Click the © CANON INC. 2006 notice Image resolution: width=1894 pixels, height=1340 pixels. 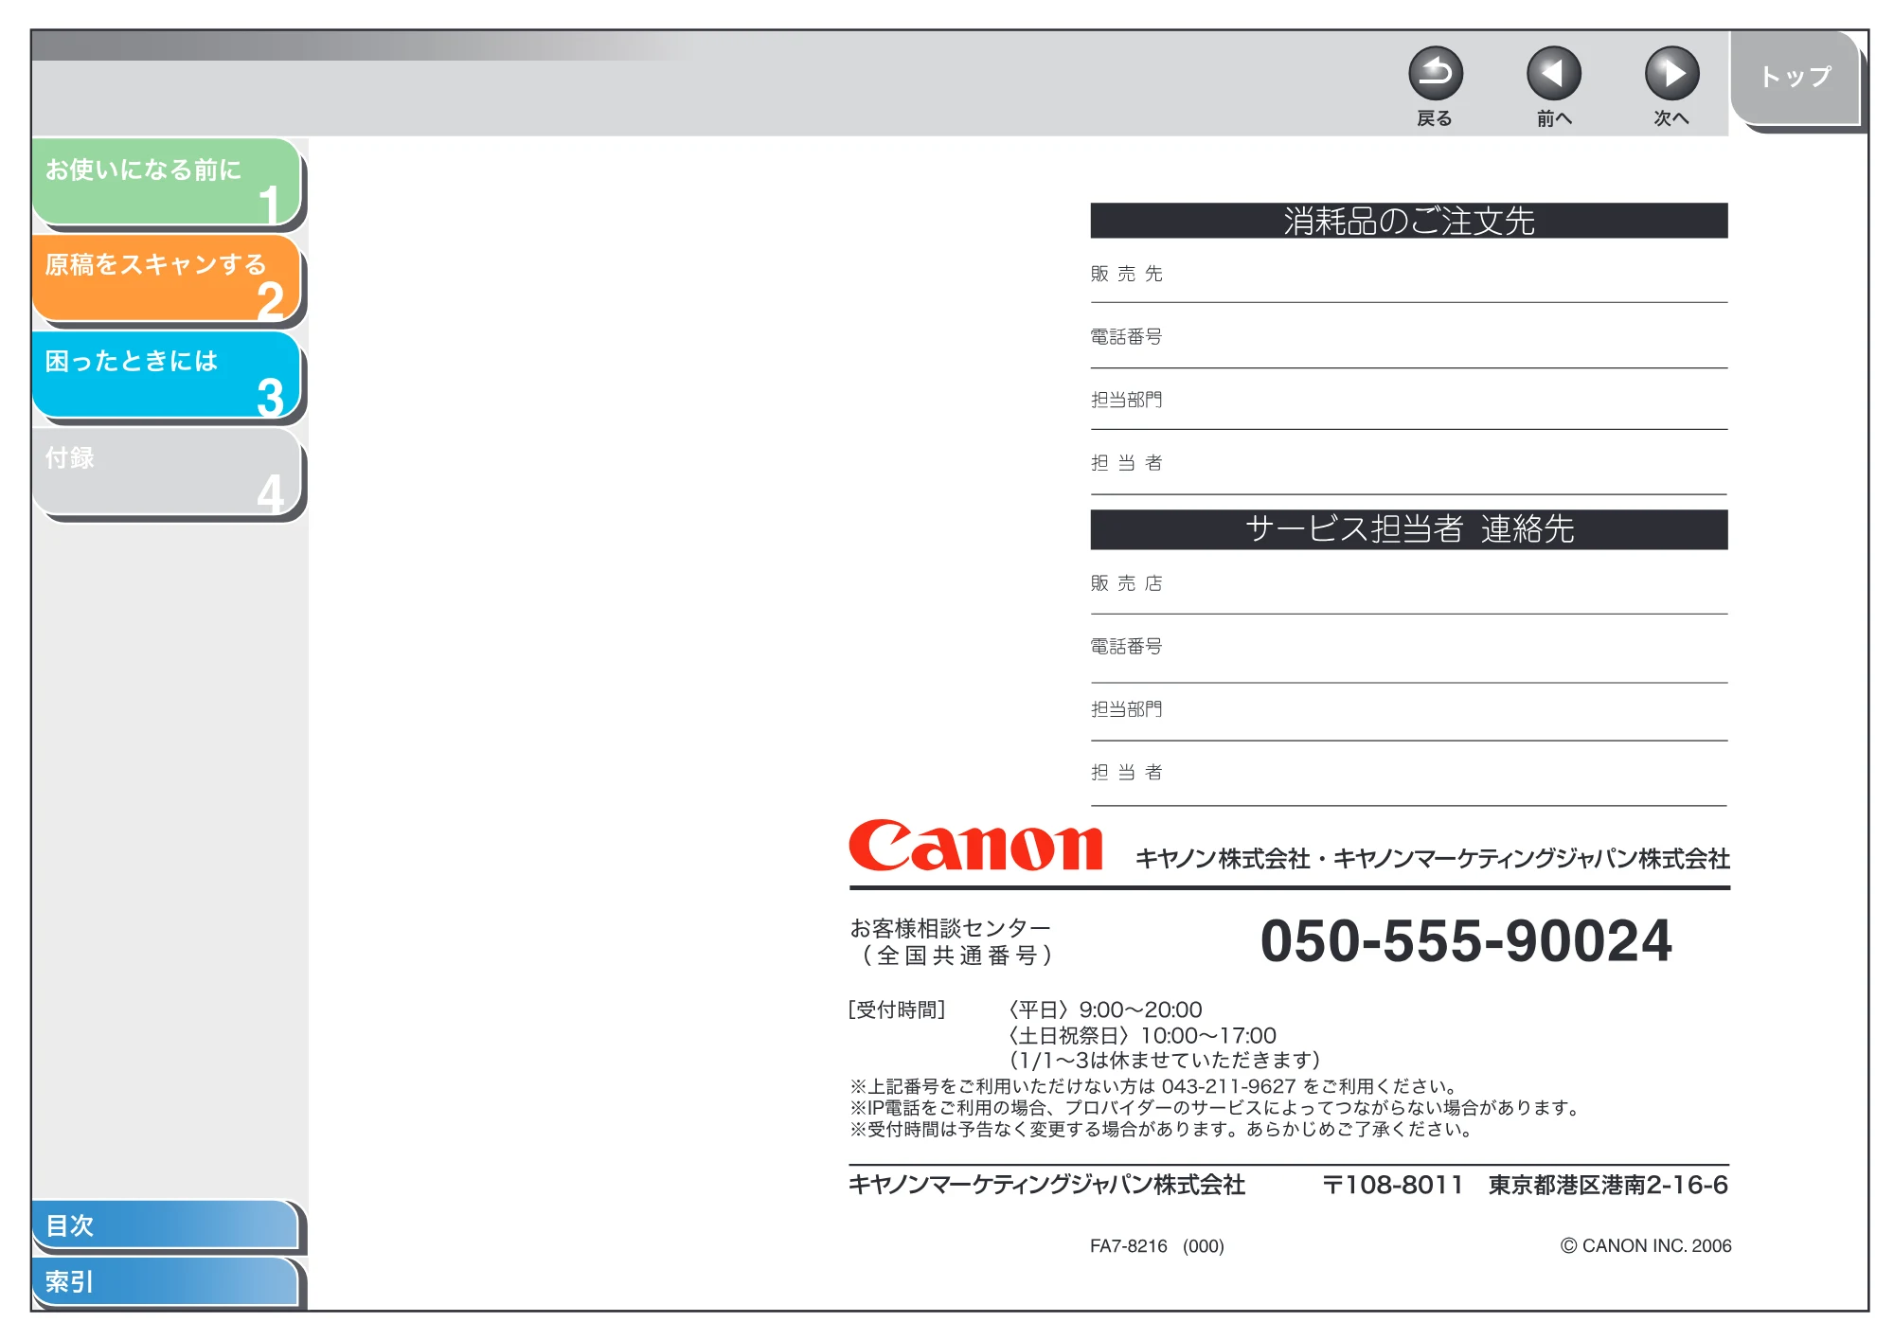[x=1646, y=1246]
